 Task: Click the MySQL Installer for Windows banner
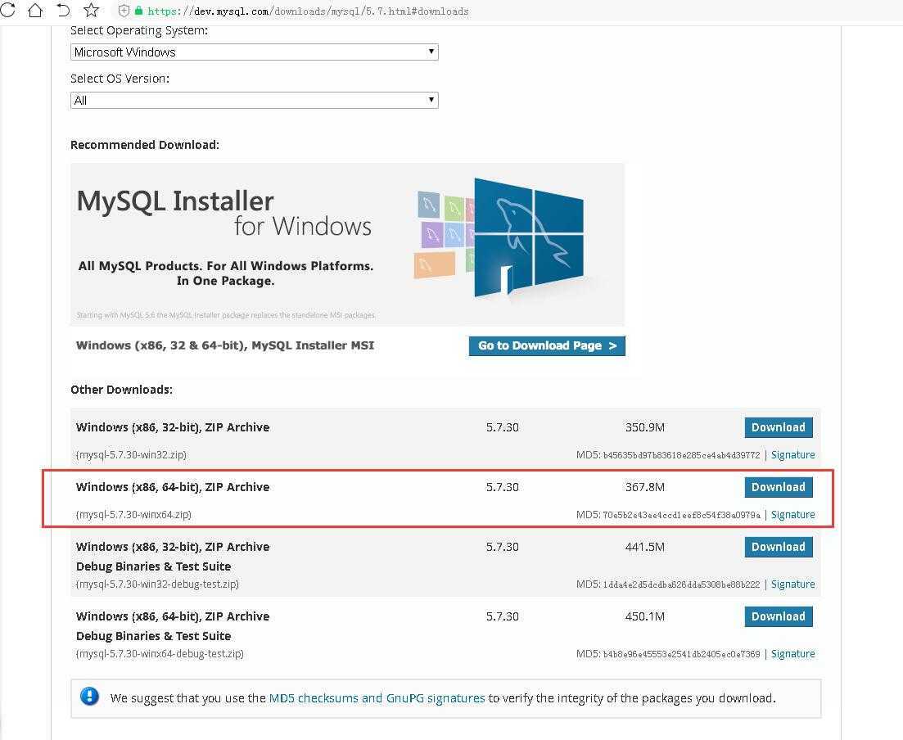[347, 244]
